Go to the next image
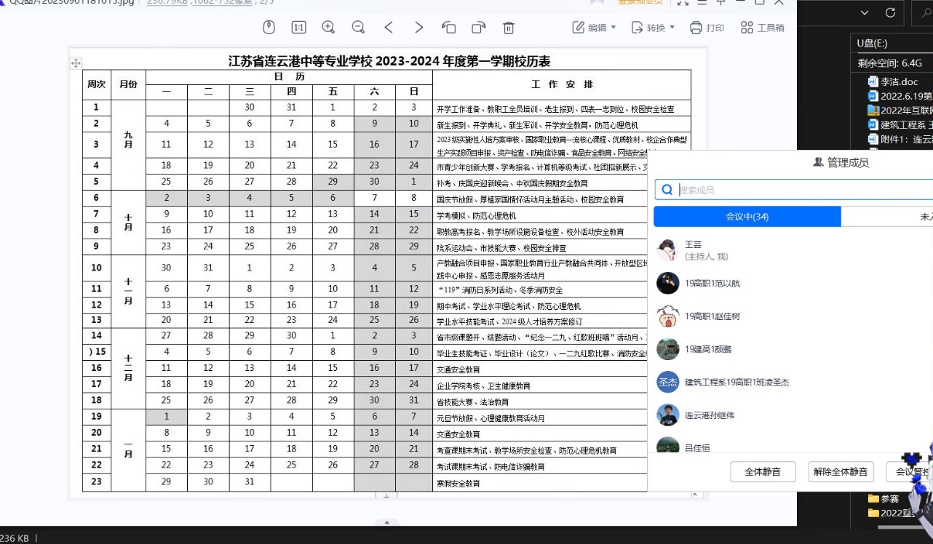The width and height of the screenshot is (933, 544). pyautogui.click(x=418, y=28)
